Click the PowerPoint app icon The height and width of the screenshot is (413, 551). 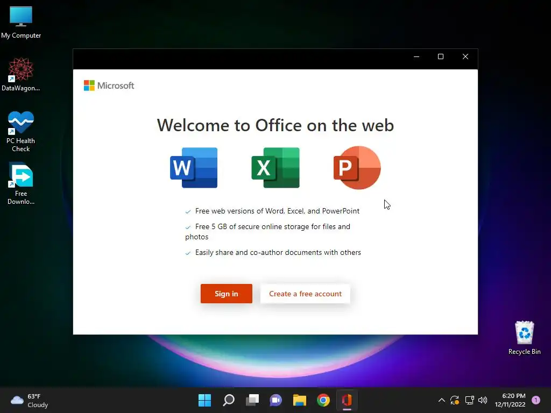click(x=357, y=168)
